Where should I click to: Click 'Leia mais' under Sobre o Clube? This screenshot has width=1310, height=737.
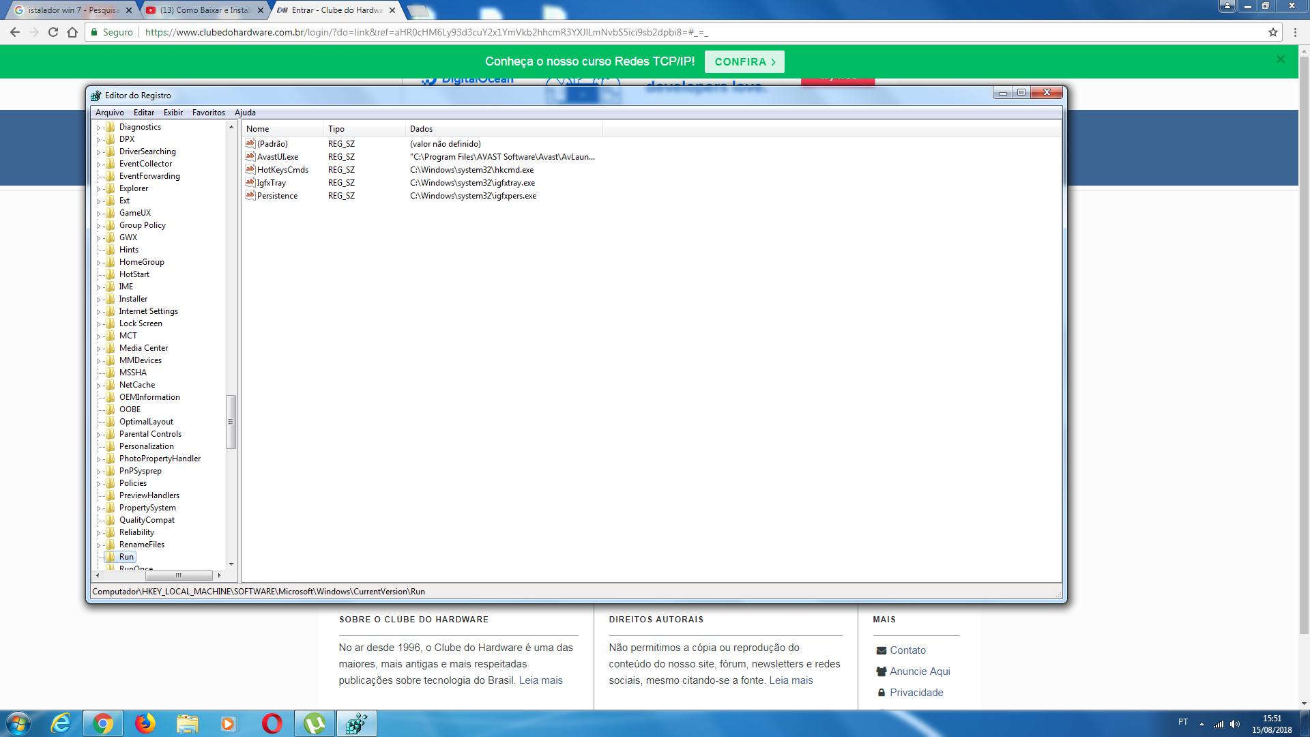(541, 680)
